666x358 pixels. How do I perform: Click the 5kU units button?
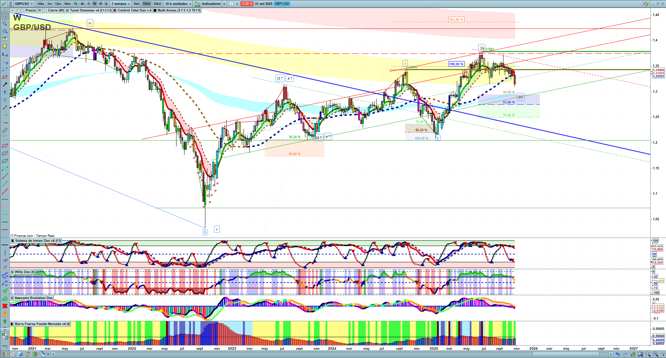pos(137,4)
